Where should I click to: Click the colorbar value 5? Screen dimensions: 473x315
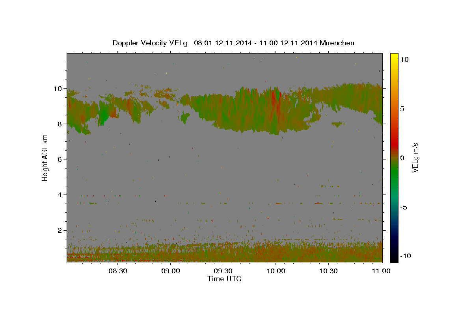point(402,108)
